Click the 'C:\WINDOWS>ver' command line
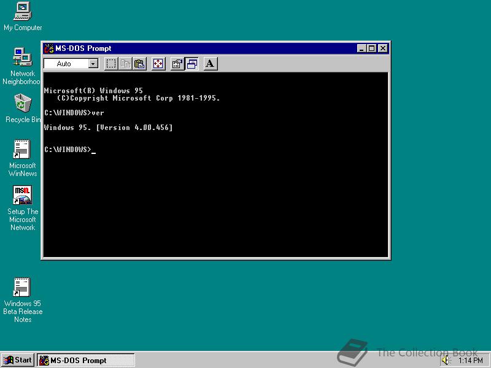This screenshot has height=368, width=491. pyautogui.click(x=74, y=113)
